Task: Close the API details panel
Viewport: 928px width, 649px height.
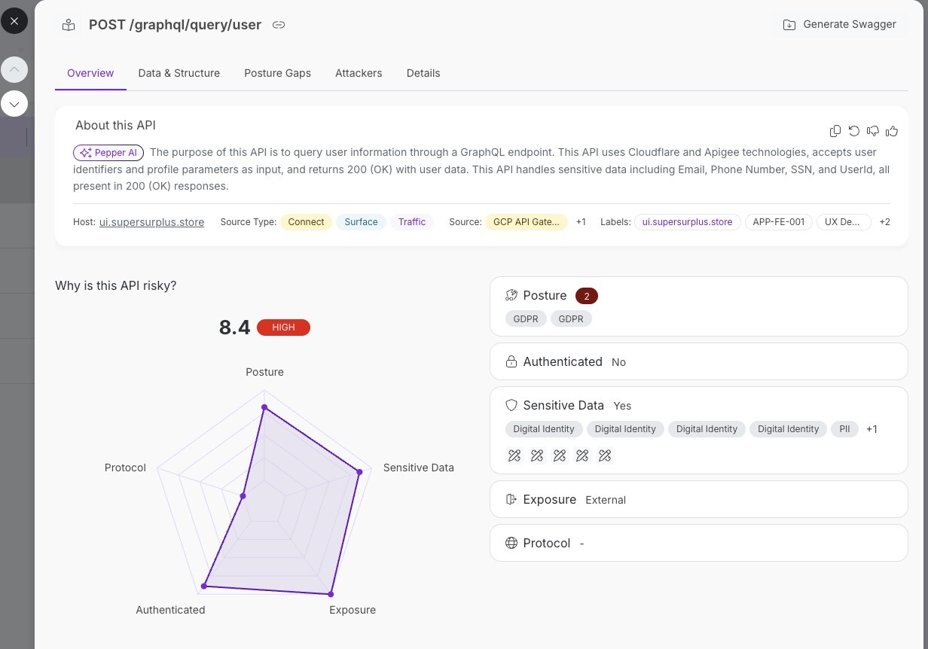Action: click(x=14, y=21)
